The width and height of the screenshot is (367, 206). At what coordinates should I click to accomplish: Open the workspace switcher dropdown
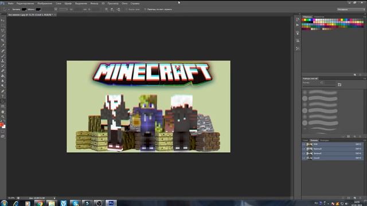point(351,9)
